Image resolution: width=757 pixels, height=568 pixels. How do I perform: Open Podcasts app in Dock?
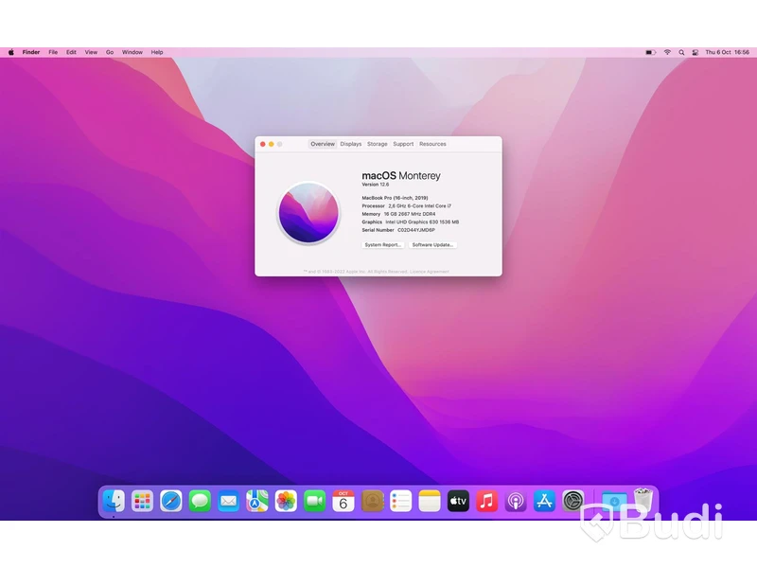tap(516, 501)
